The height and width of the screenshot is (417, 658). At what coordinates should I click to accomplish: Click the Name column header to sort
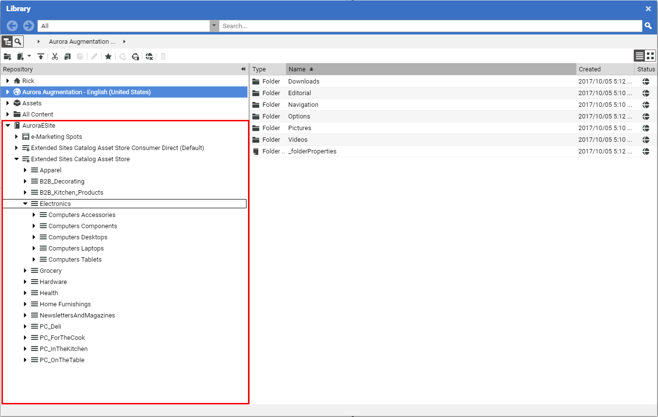pyautogui.click(x=296, y=69)
